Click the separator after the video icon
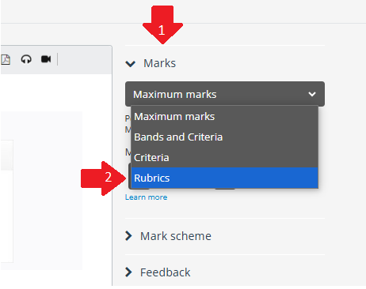Image resolution: width=366 pixels, height=289 pixels. click(57, 59)
